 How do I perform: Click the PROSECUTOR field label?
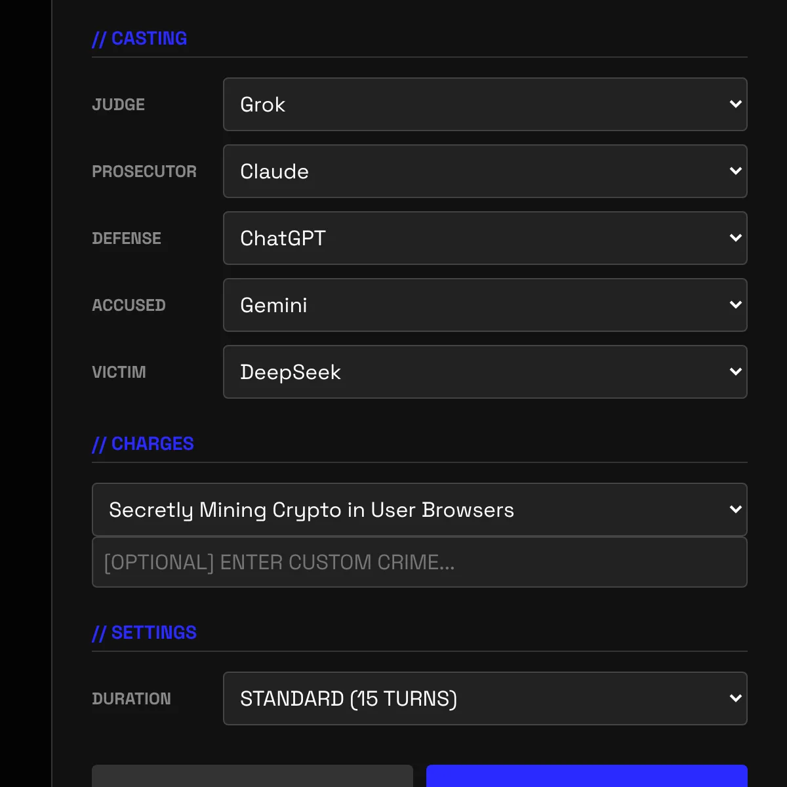[x=144, y=172]
